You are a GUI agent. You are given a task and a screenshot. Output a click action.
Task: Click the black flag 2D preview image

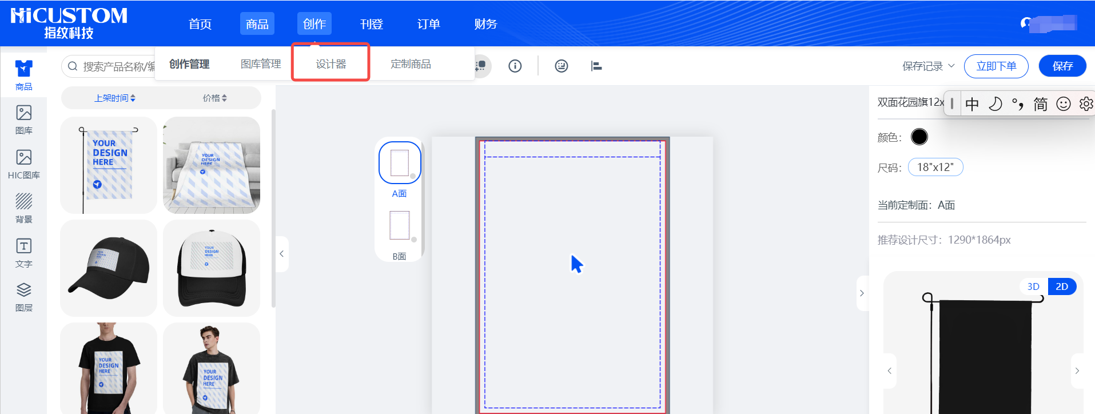(x=983, y=355)
